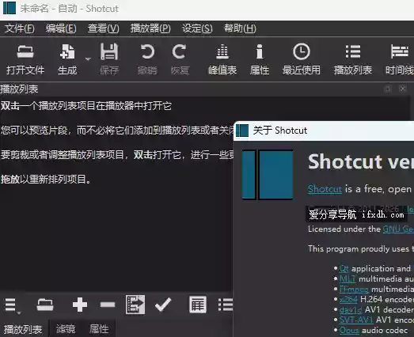Open the MLT link in About dialog

coord(348,278)
